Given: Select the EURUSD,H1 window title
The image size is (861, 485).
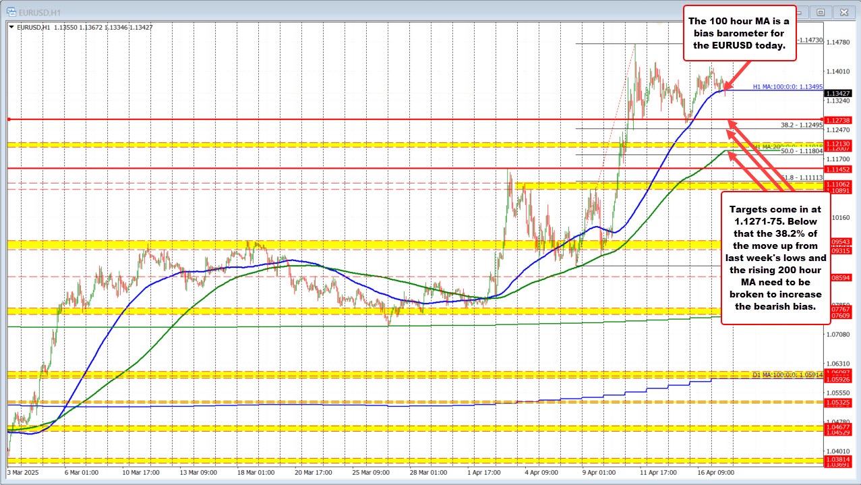Looking at the screenshot, I should click(40, 11).
